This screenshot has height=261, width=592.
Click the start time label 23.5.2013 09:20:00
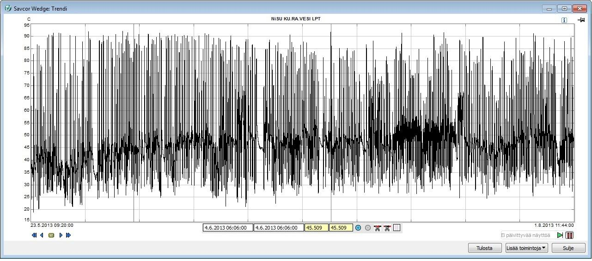[52, 225]
